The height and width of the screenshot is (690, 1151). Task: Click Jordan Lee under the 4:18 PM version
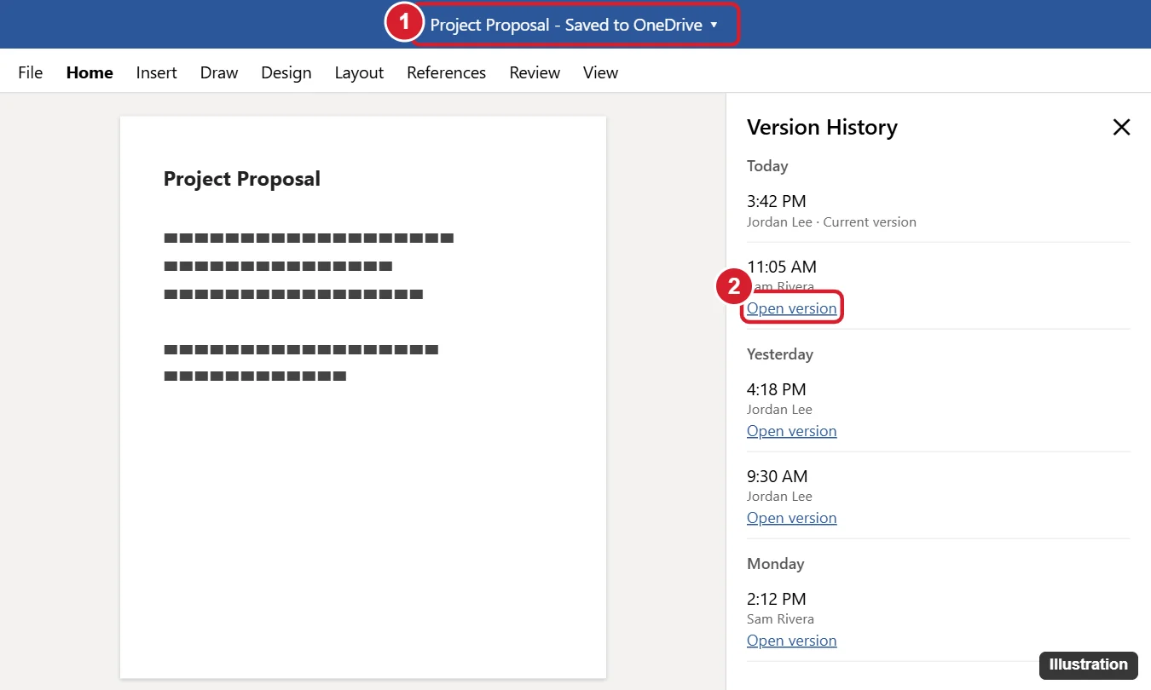pyautogui.click(x=779, y=410)
